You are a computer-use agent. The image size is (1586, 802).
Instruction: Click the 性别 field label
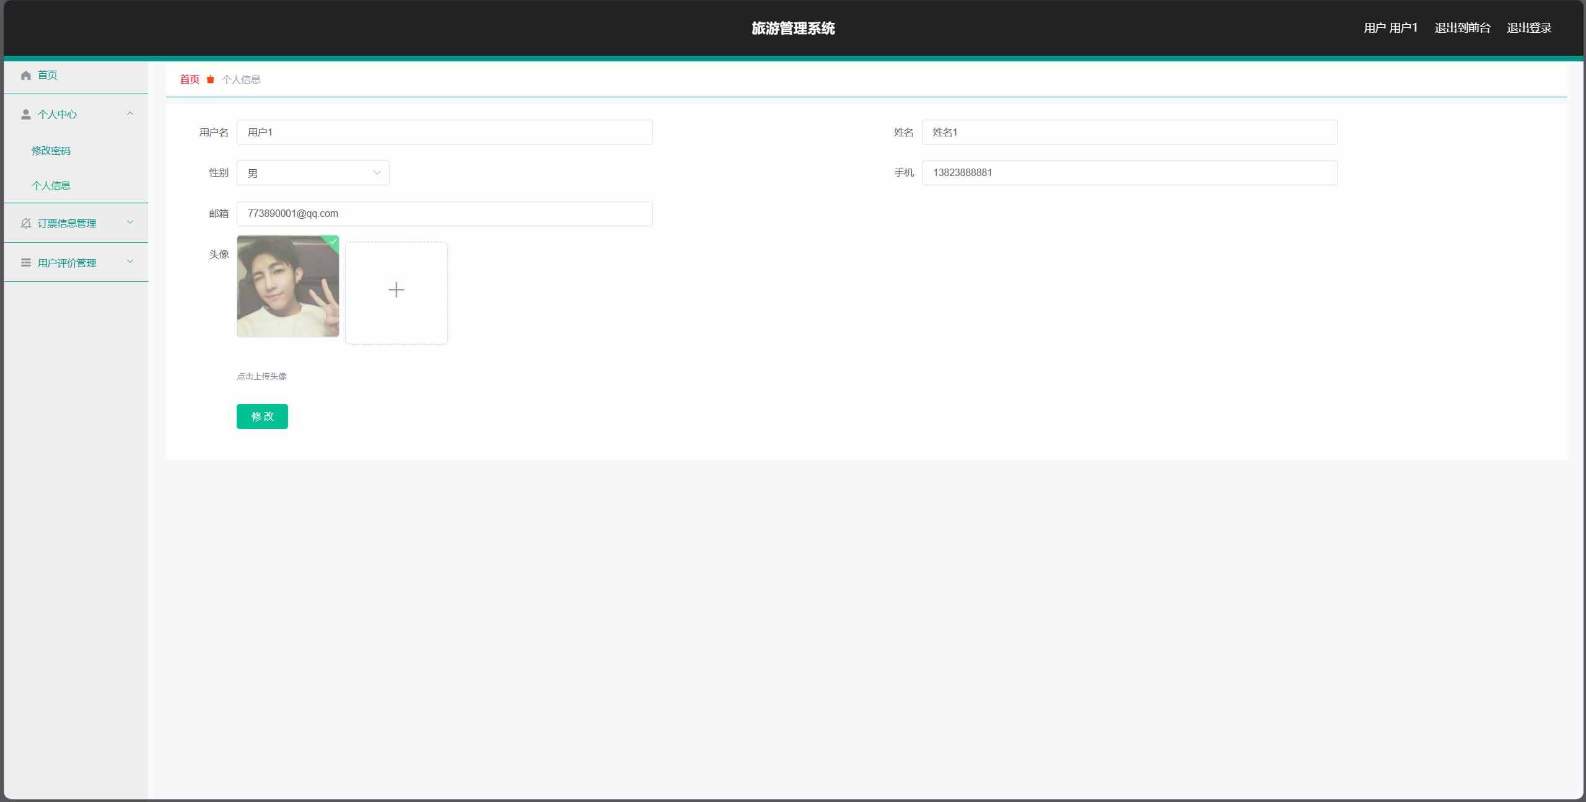(219, 172)
